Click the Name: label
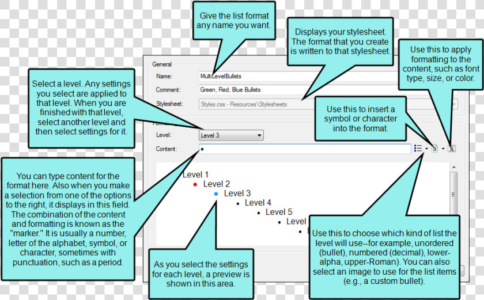 164,76
